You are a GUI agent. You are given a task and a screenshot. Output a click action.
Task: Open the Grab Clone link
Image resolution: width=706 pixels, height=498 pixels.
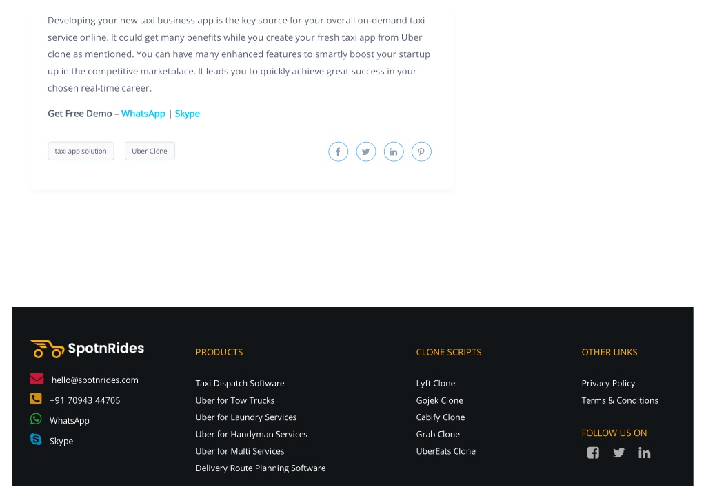[438, 434]
